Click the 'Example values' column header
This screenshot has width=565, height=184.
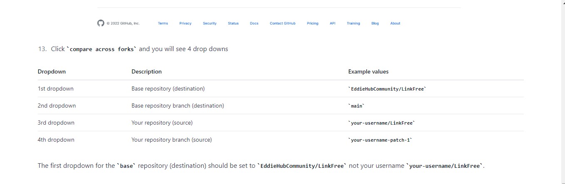pos(368,71)
